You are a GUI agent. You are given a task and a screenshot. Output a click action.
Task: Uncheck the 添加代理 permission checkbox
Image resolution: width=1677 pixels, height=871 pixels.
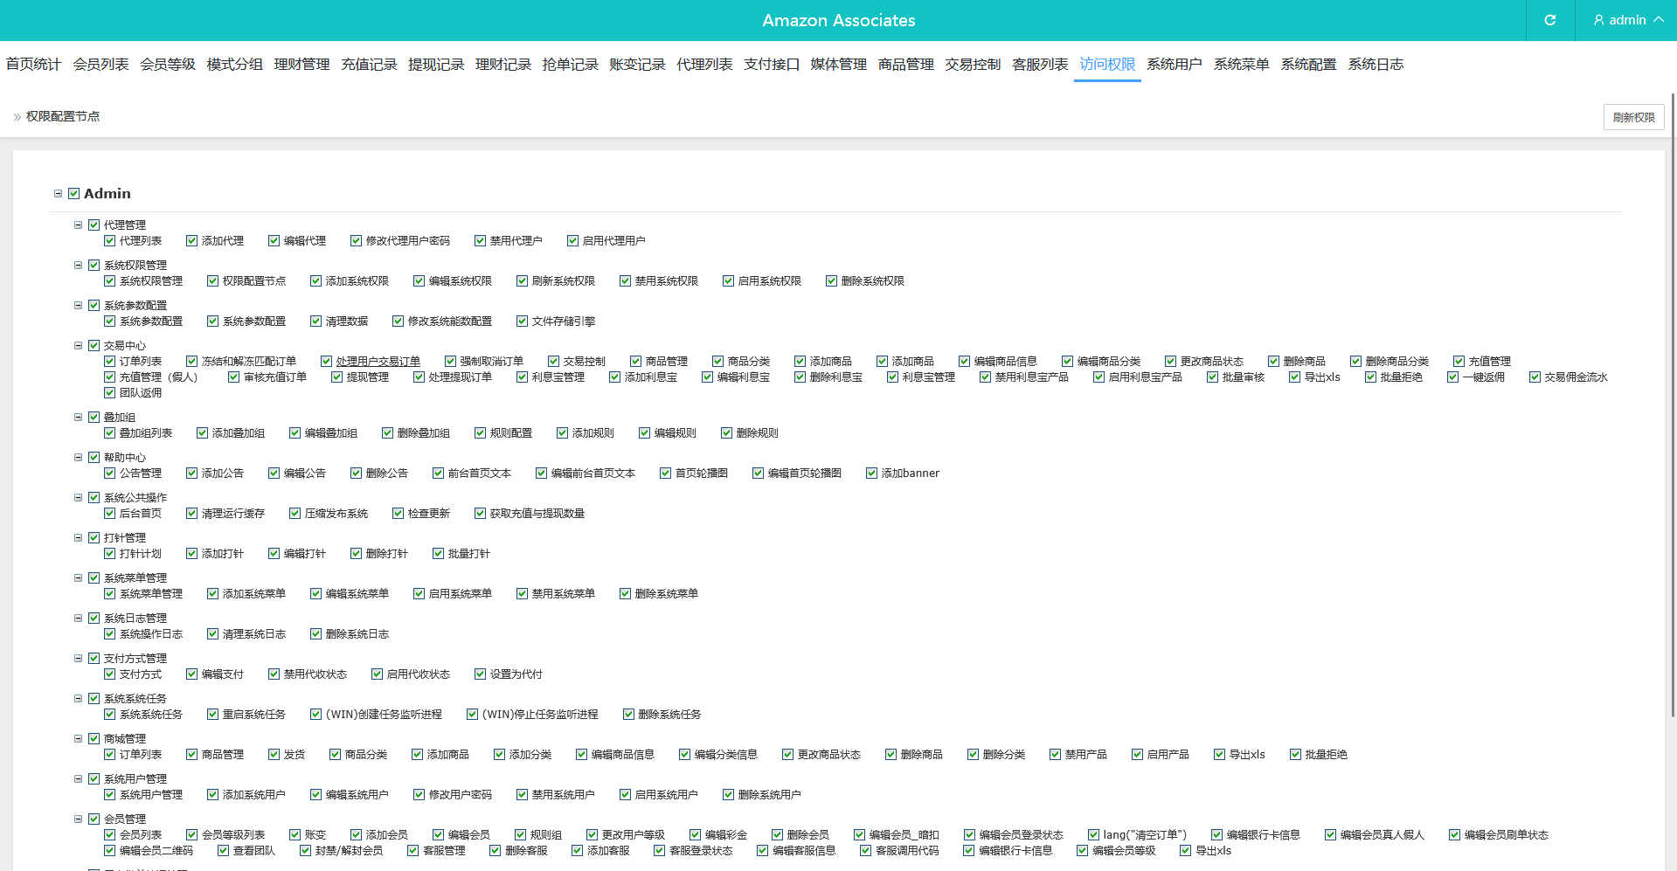coord(191,241)
